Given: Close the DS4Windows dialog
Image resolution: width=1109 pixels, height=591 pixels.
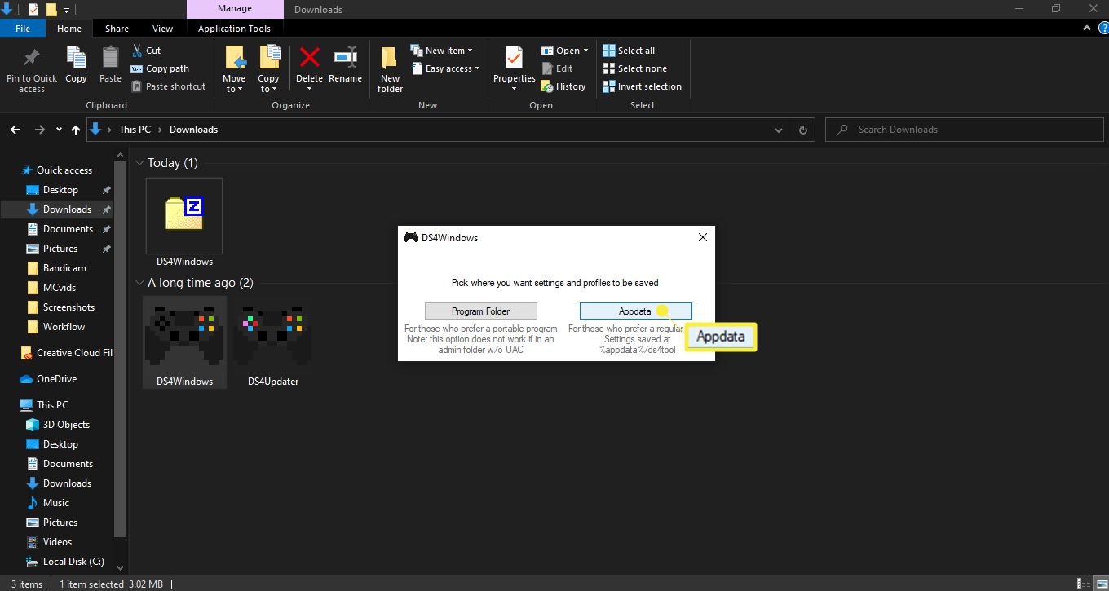Looking at the screenshot, I should [703, 237].
